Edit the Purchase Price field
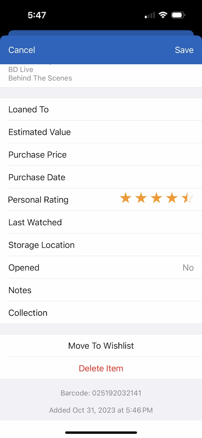The height and width of the screenshot is (438, 202). coord(101,155)
